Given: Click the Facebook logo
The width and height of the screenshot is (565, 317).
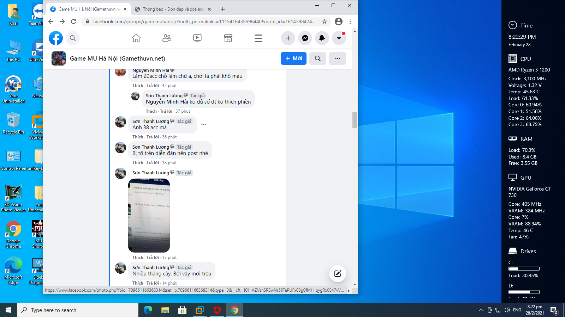Looking at the screenshot, I should [56, 38].
